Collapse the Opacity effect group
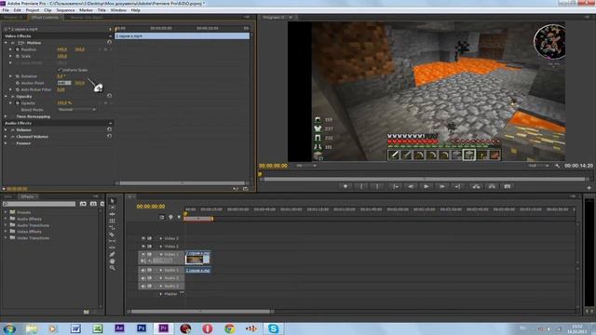 (x=7, y=97)
